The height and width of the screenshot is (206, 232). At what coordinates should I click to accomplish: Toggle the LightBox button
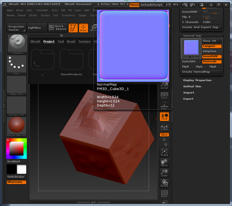pyautogui.click(x=37, y=28)
